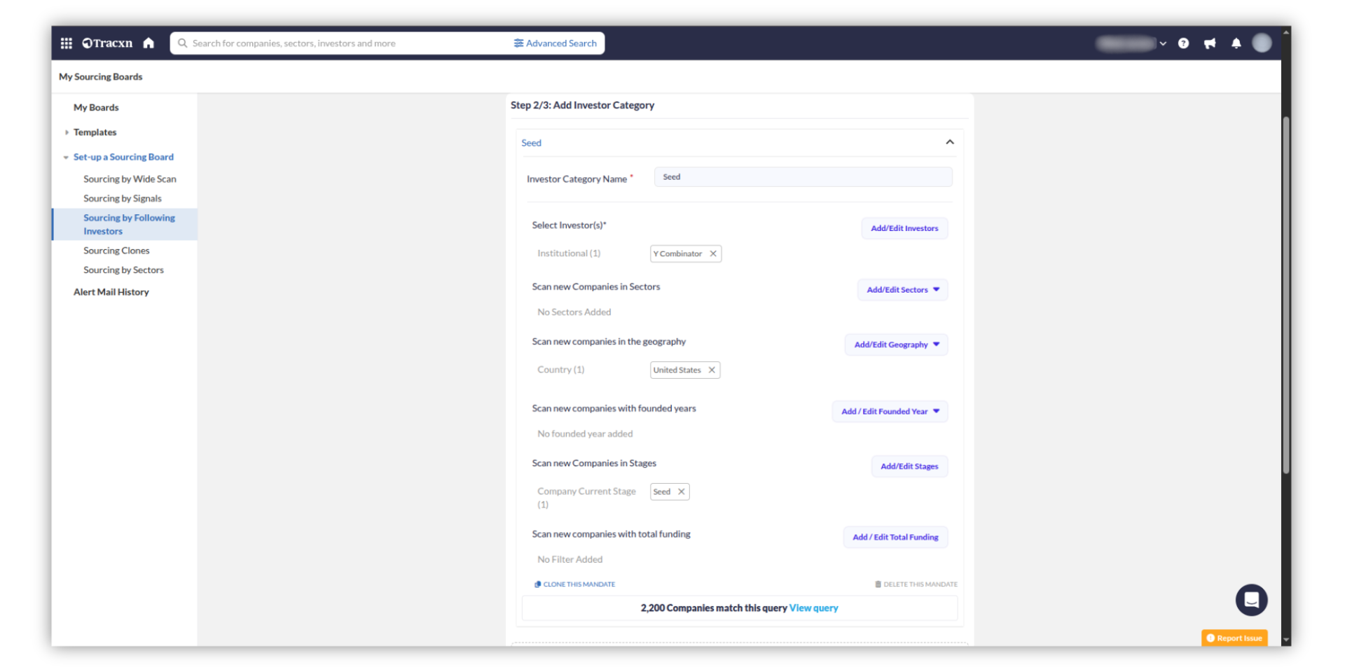Image resolution: width=1345 pixels, height=672 pixels.
Task: Select Sourcing by Wide Scan
Action: point(130,179)
